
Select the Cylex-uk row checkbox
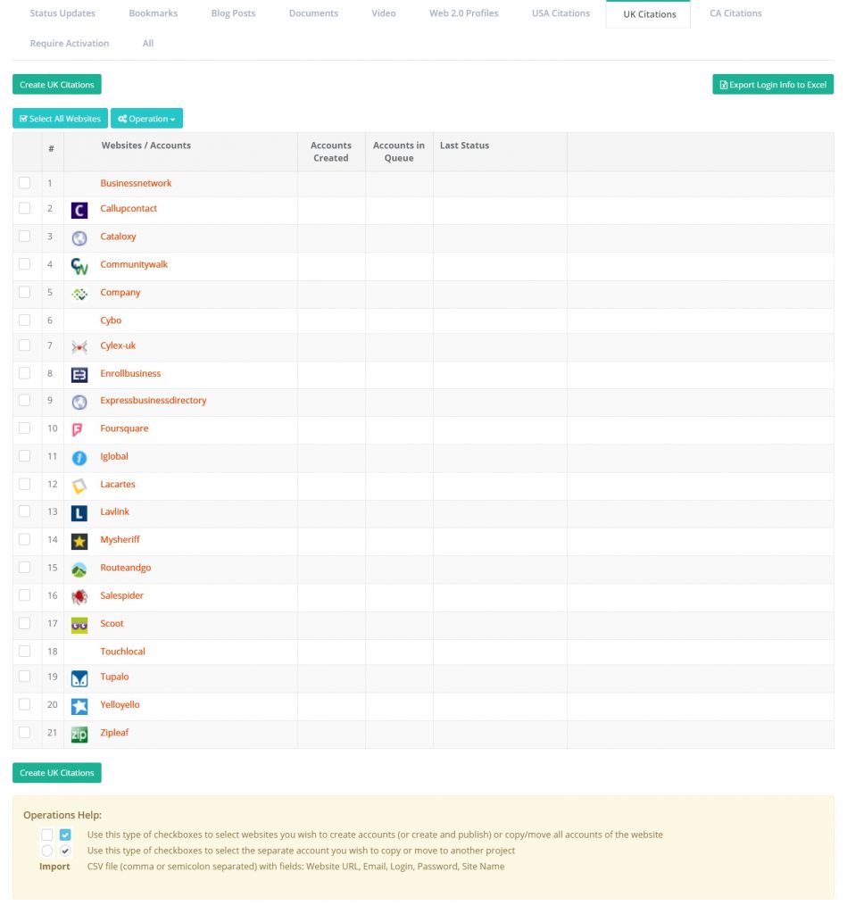click(x=25, y=345)
